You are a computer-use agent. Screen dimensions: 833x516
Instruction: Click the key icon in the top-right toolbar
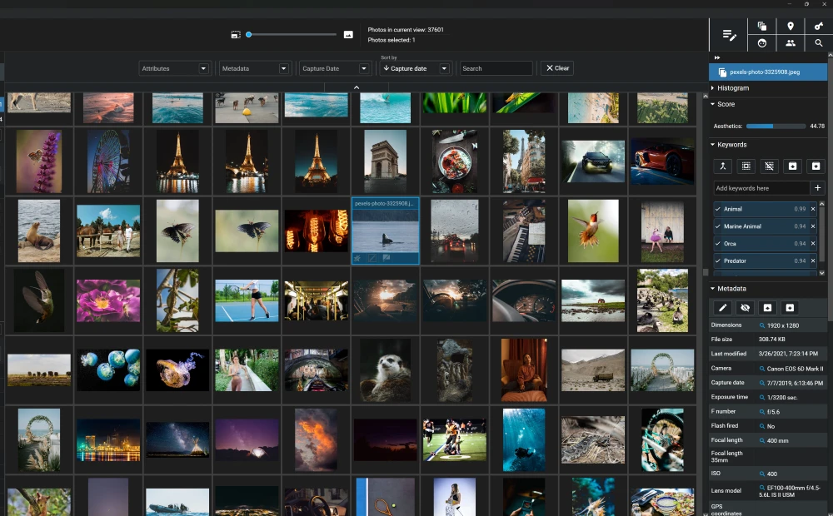click(819, 26)
